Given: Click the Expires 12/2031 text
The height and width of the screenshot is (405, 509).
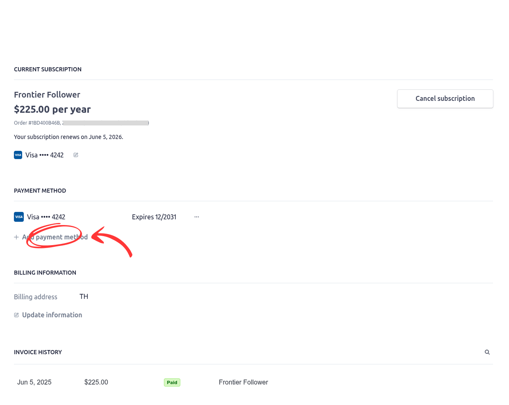Looking at the screenshot, I should (x=154, y=217).
